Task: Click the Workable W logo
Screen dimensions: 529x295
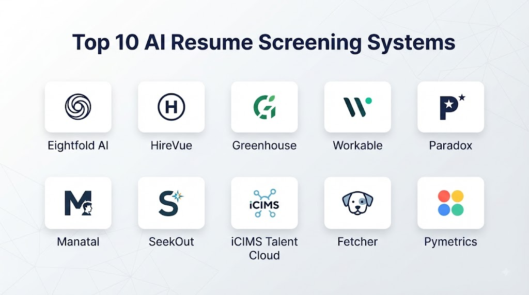Action: point(357,107)
